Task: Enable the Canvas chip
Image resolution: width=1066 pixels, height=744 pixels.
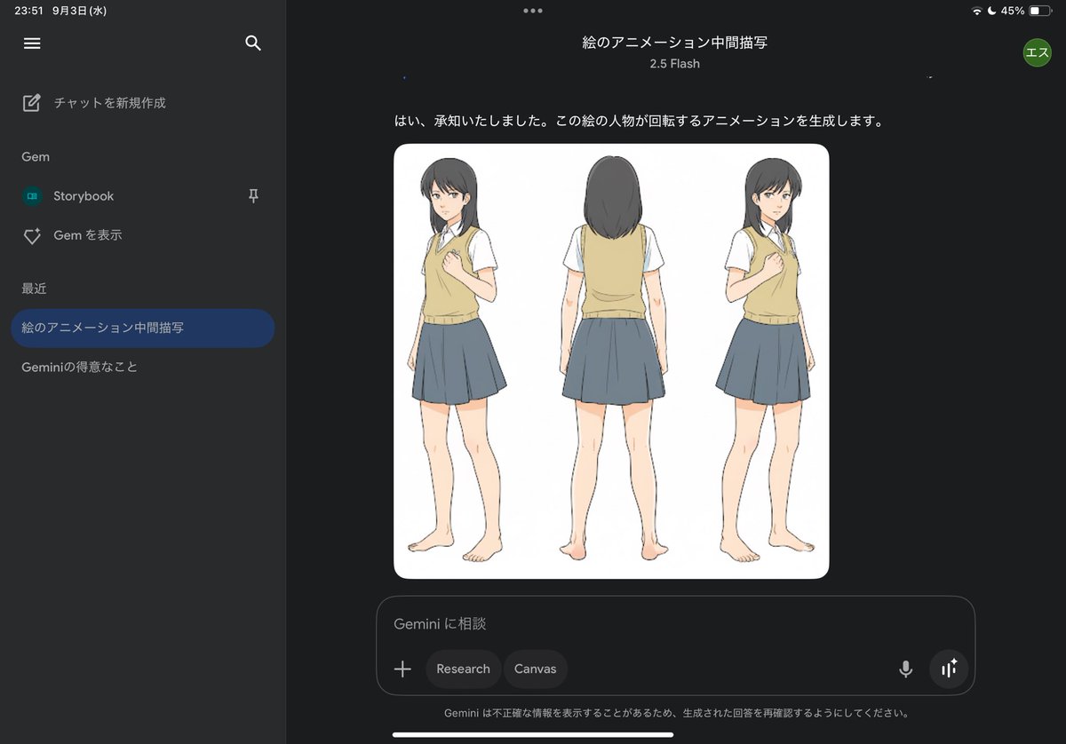Action: (536, 669)
